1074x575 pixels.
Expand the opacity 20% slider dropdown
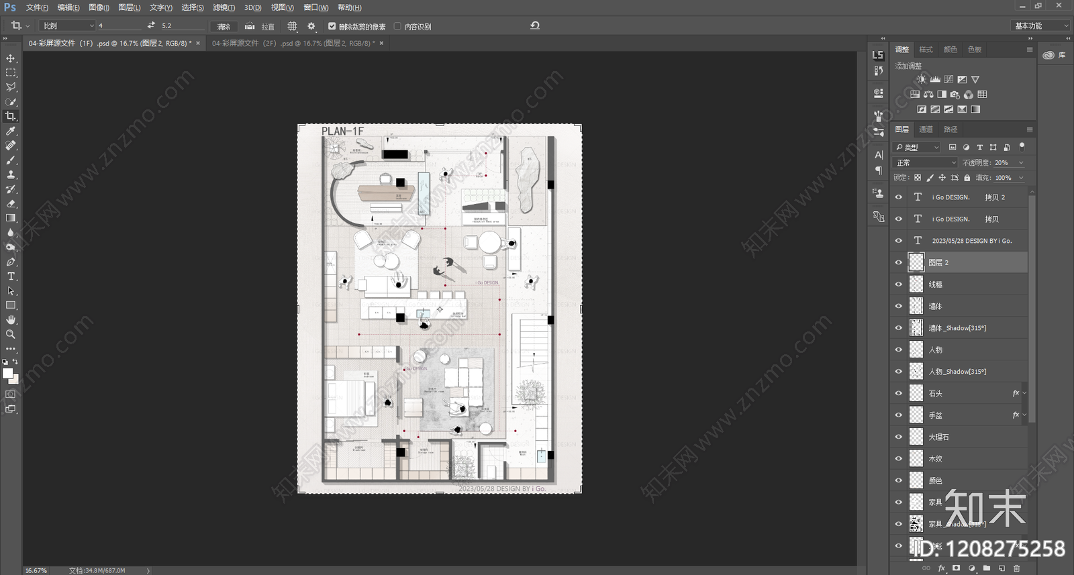tap(1021, 162)
